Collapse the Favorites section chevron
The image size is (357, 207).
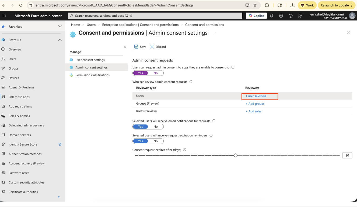pos(60,26)
